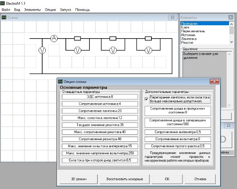237x189 pixels.
Task: Open the Запуск menu
Action: tap(65, 9)
